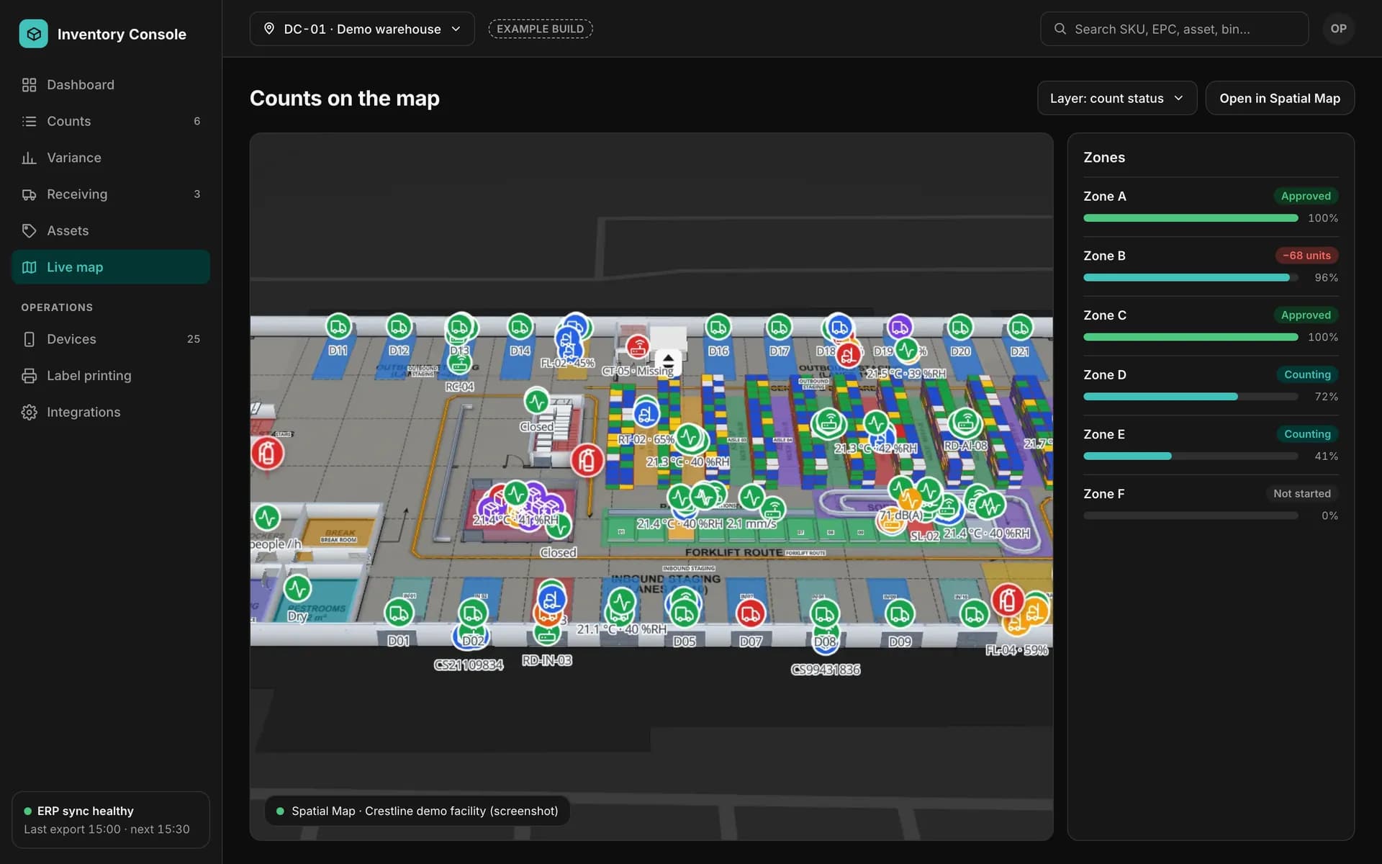
Task: Click Zone F's Not started badge
Action: pos(1301,493)
